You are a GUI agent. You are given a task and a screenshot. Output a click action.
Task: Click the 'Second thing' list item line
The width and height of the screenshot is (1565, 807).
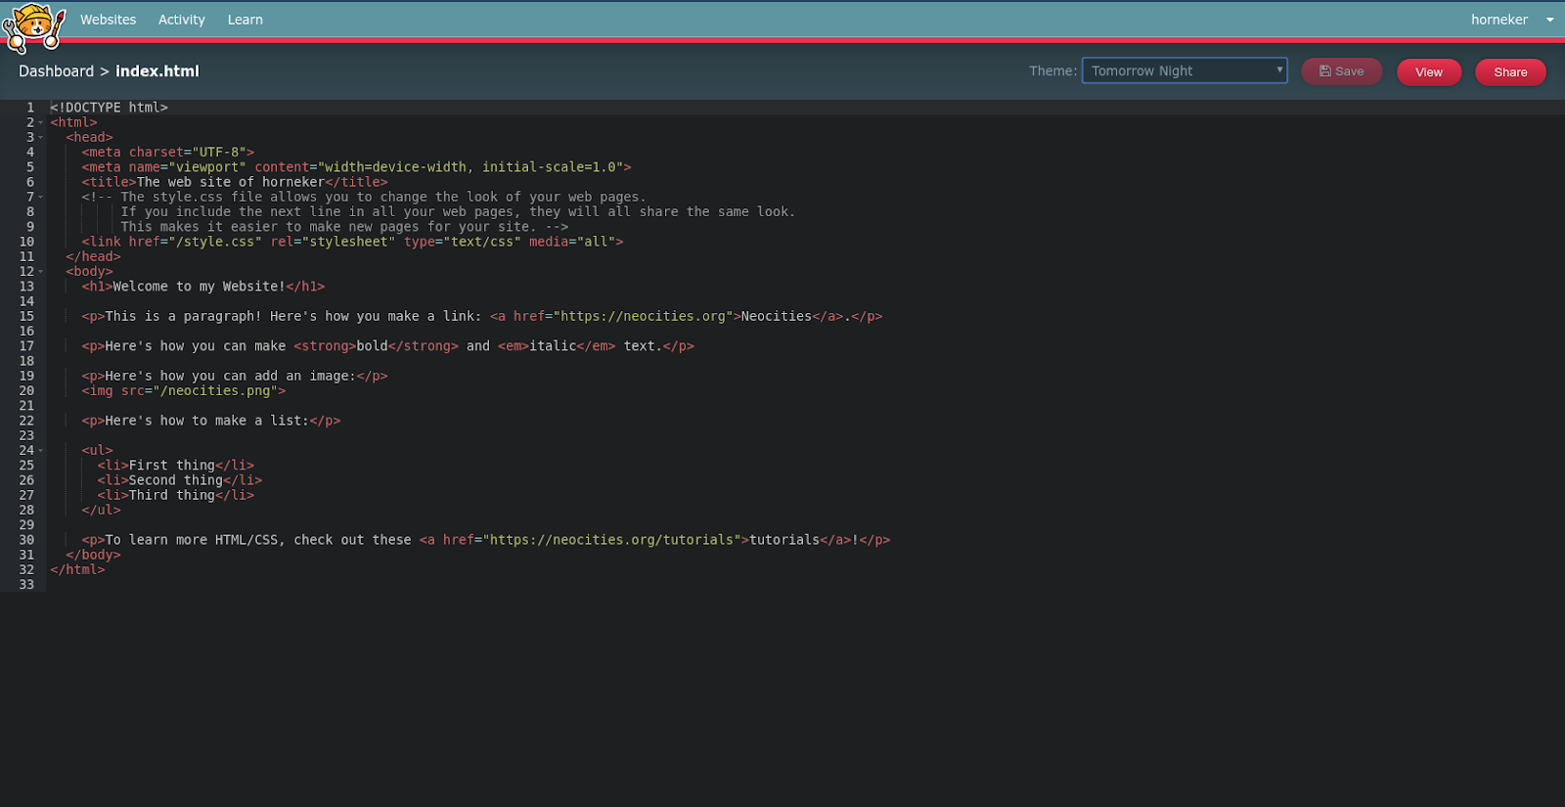(180, 480)
